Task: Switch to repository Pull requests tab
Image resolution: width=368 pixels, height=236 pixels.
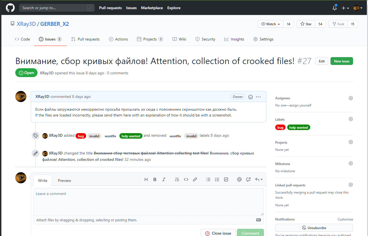Action: [85, 39]
